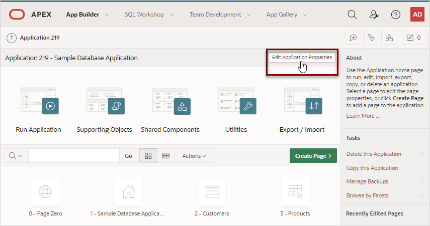Click the Team Development tab
This screenshot has width=430, height=226.
click(x=215, y=15)
